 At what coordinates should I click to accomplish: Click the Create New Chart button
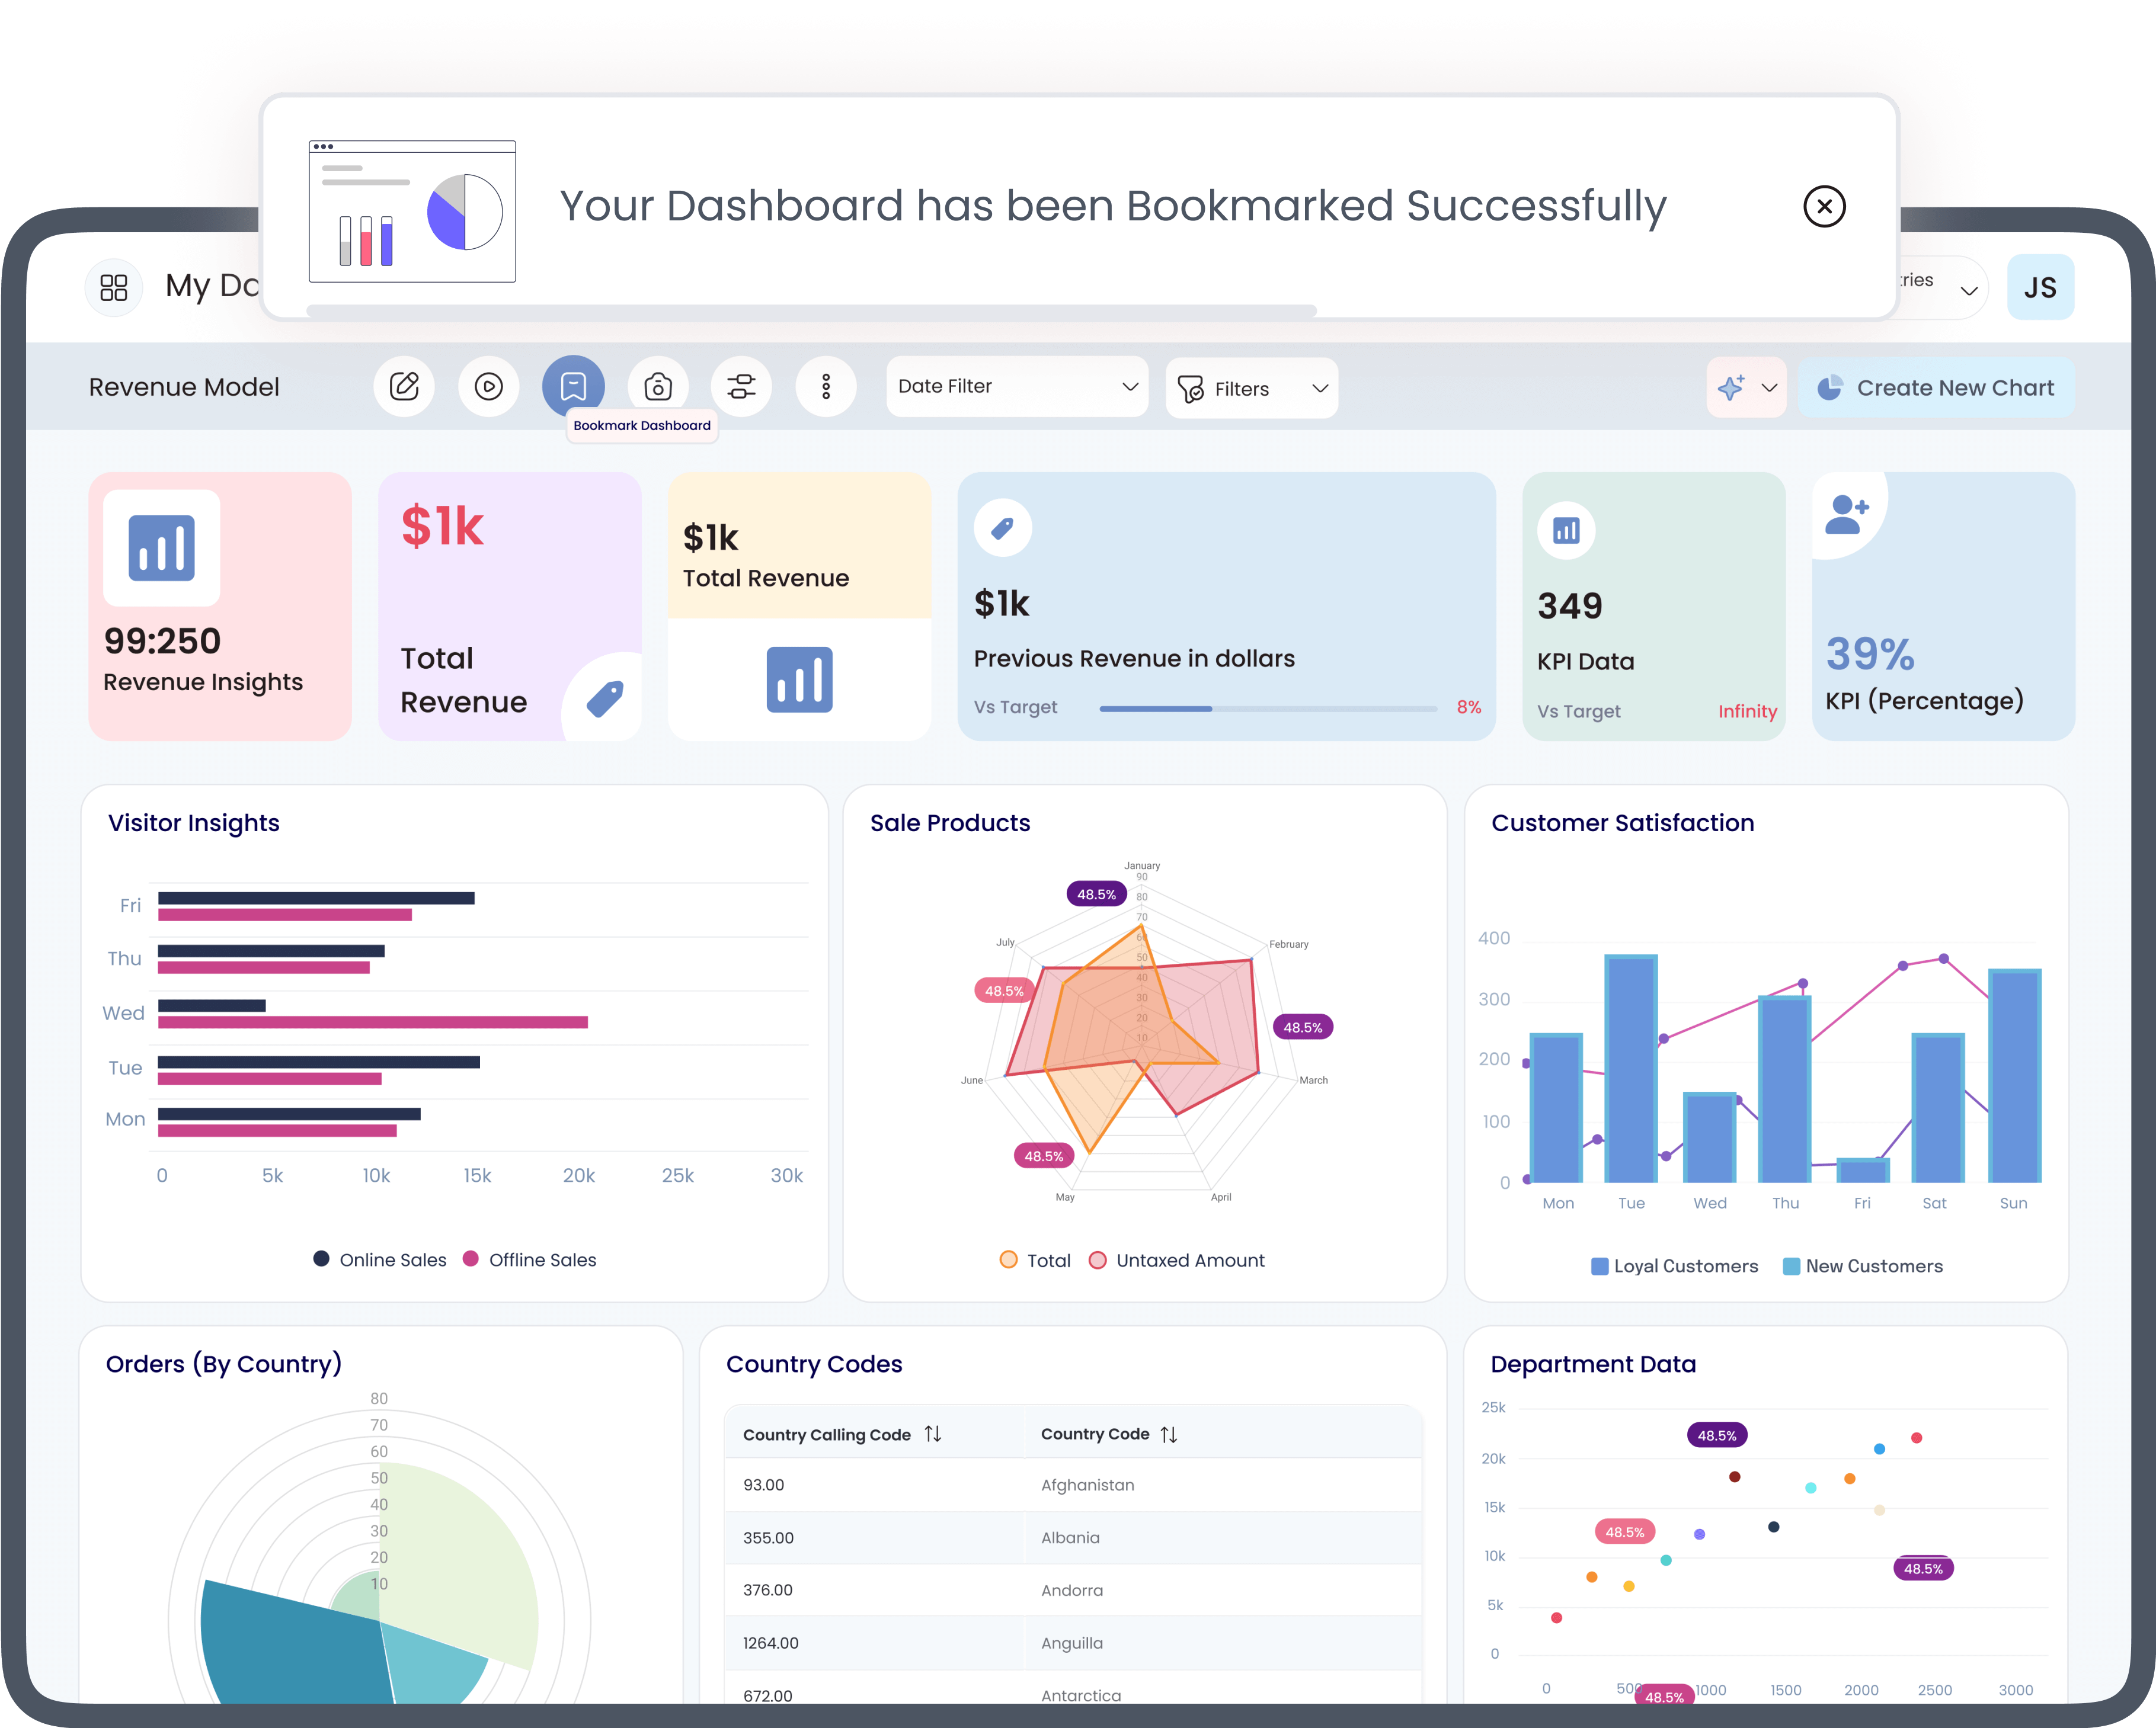[1935, 388]
